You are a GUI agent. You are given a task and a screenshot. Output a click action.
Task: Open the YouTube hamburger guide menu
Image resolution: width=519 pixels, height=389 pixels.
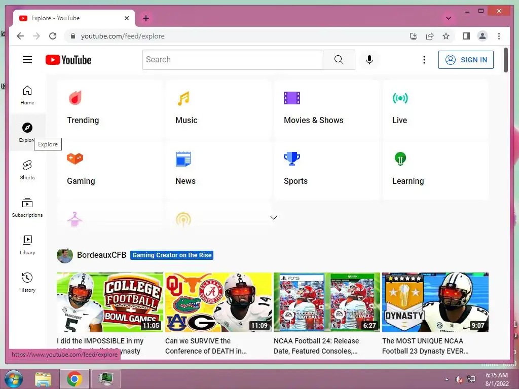[27, 60]
